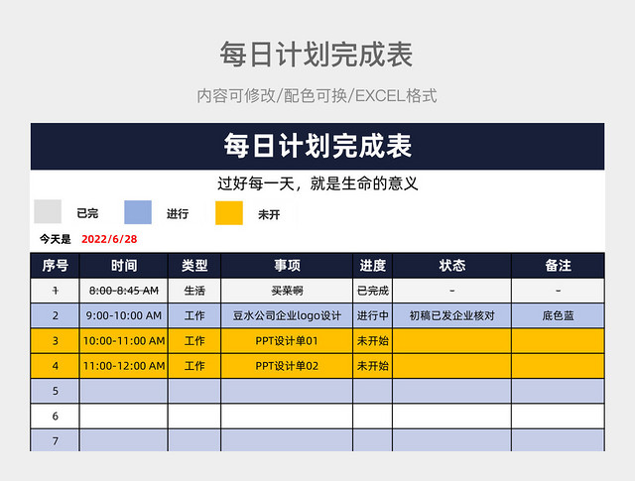Click the empty 事项 cell in row 6
Image resolution: width=635 pixels, height=481 pixels.
click(x=287, y=417)
